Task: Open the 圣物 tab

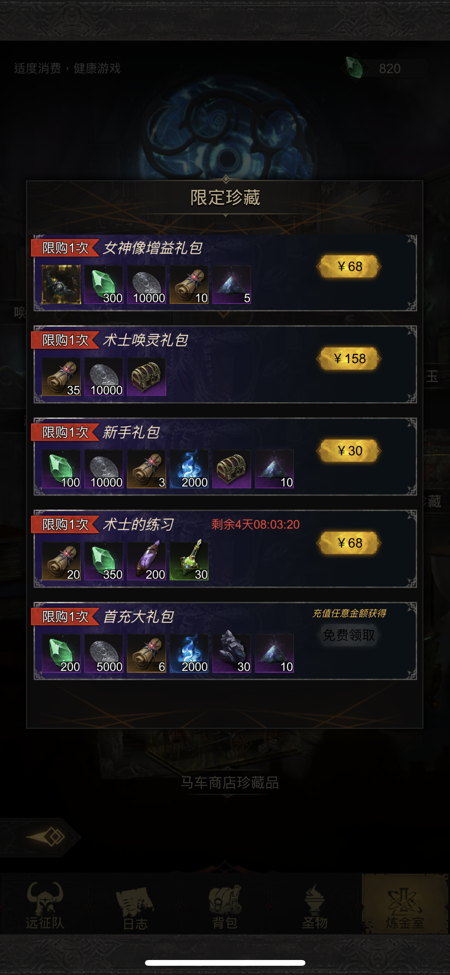Action: point(315,905)
